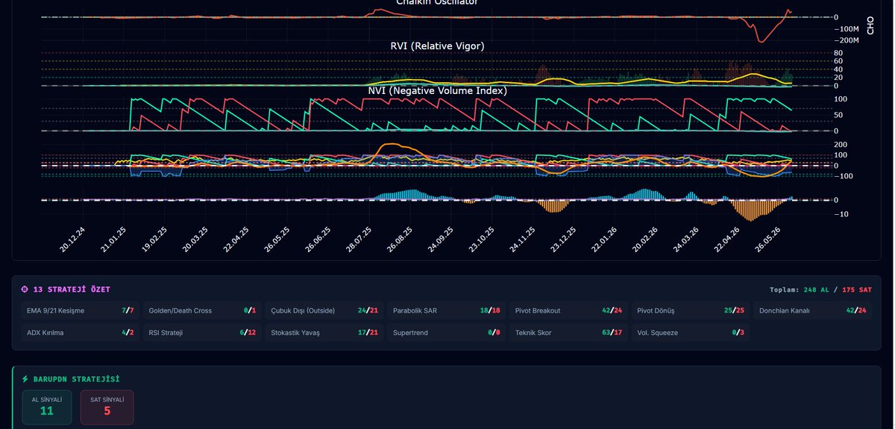Image resolution: width=895 pixels, height=429 pixels.
Task: Click the AL SİNYALİ 11 box
Action: [47, 407]
